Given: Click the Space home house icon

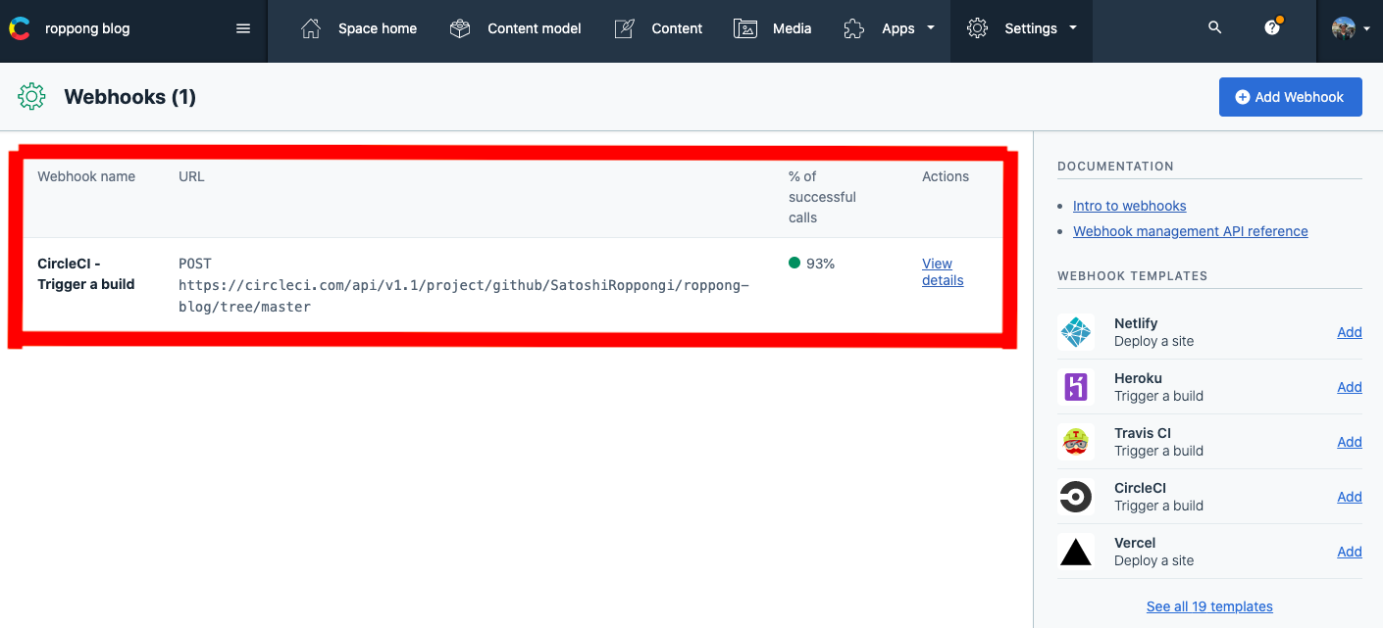Looking at the screenshot, I should click(311, 28).
